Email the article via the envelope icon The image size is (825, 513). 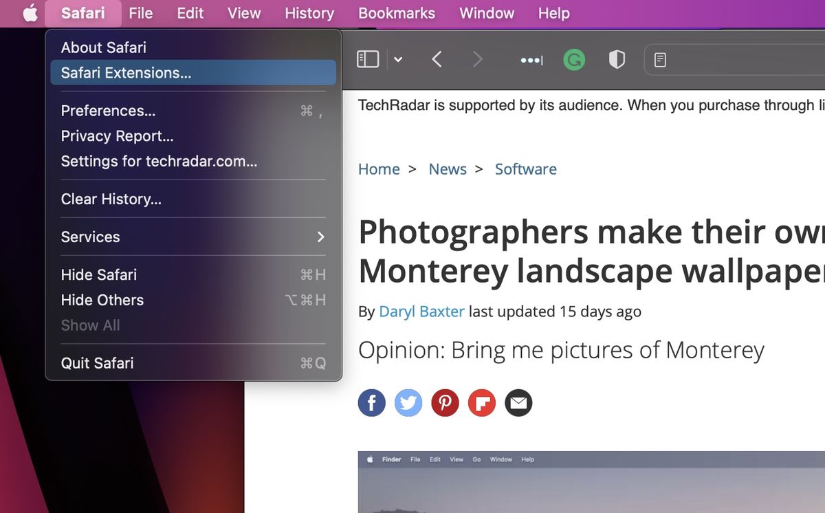(x=518, y=402)
